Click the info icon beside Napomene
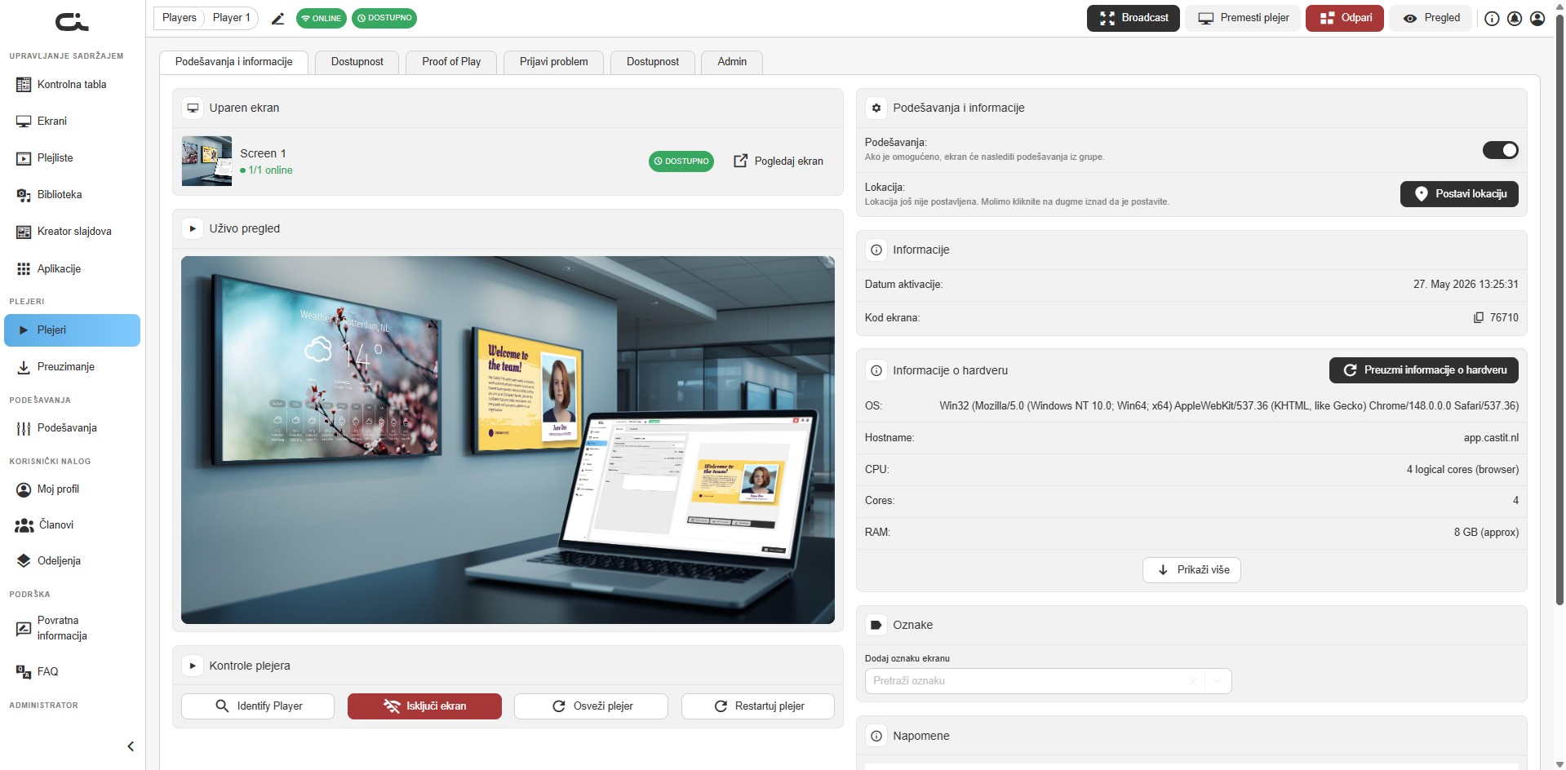 coord(876,736)
